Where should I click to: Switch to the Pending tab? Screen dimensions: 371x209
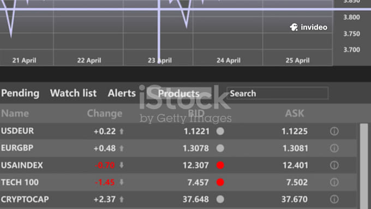20,93
